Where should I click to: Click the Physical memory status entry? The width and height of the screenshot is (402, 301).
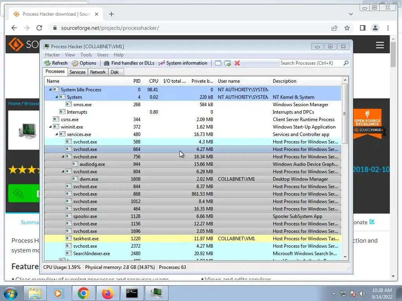pyautogui.click(x=120, y=267)
